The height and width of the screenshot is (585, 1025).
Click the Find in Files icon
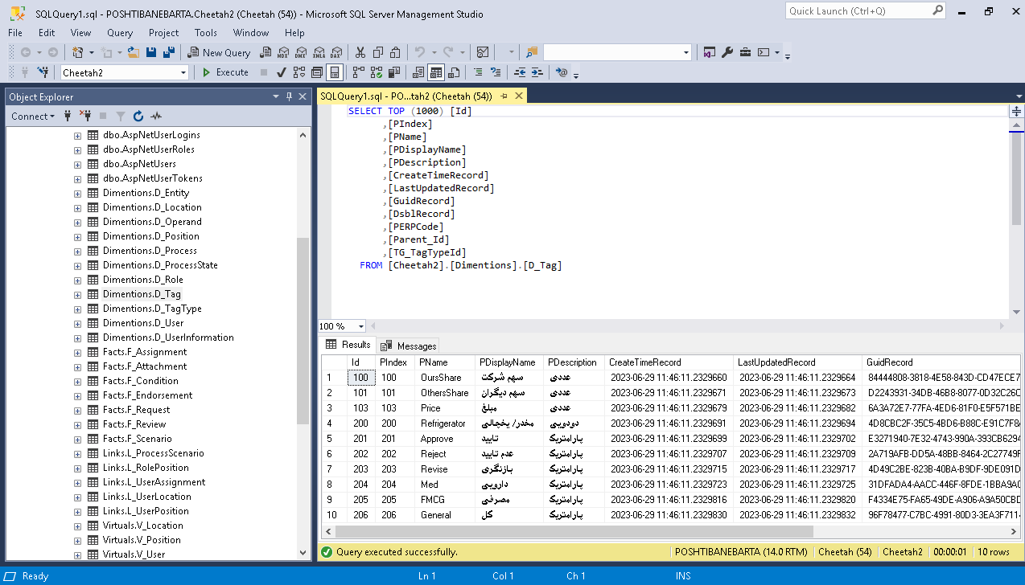532,52
